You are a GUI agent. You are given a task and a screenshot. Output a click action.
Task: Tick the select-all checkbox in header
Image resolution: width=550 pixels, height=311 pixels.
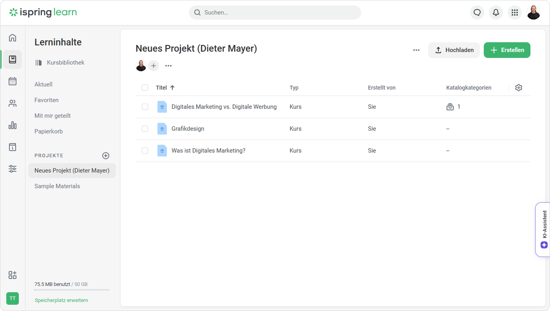coord(145,88)
